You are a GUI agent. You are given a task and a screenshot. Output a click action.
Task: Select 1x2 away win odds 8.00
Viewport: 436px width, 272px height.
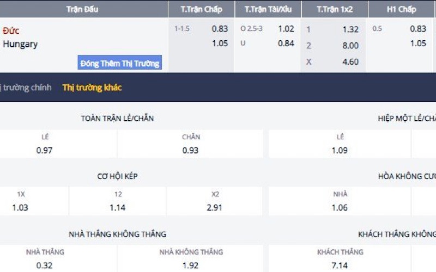[x=350, y=46]
